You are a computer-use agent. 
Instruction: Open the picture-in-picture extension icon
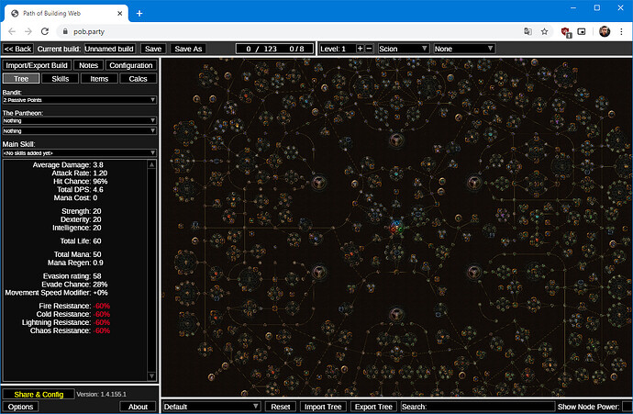[x=582, y=31]
